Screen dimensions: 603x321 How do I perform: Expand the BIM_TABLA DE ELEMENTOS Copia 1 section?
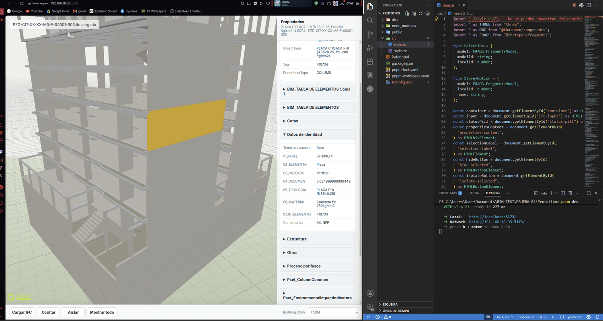pos(318,91)
